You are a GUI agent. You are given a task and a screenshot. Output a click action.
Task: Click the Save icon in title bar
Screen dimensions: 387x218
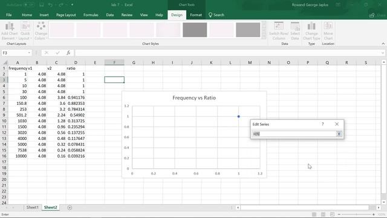pyautogui.click(x=42, y=5)
